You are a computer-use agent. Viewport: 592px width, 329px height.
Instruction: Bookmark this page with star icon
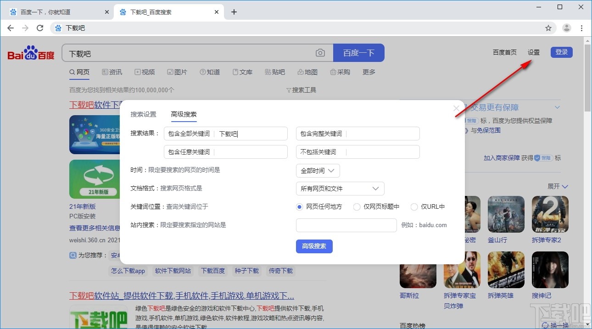click(548, 28)
